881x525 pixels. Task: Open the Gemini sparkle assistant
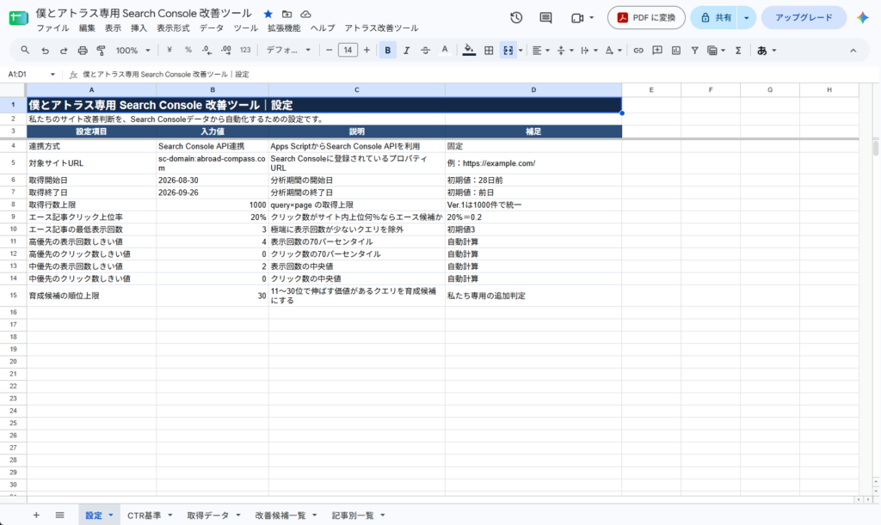point(863,18)
